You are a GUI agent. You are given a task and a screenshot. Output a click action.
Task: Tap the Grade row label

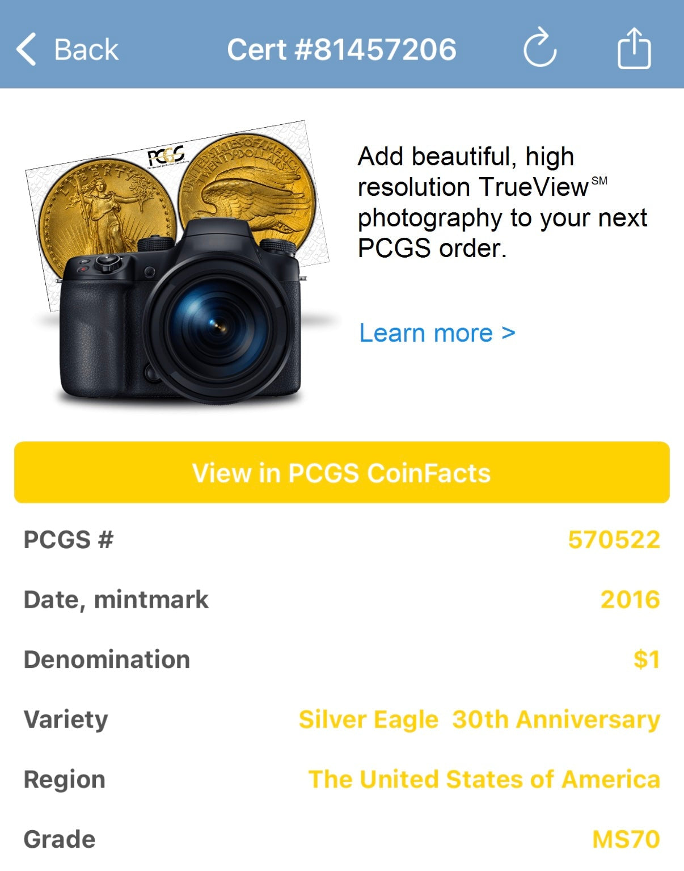tap(60, 839)
